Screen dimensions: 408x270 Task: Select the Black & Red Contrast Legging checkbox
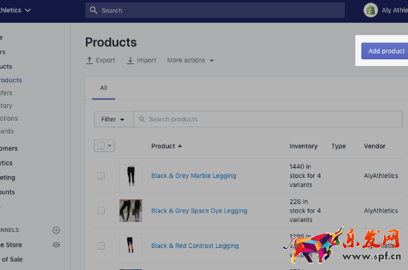101,245
